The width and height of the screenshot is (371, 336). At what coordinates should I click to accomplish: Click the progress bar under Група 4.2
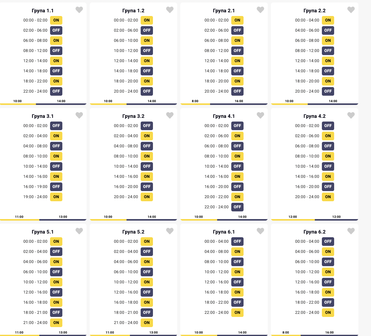click(314, 220)
